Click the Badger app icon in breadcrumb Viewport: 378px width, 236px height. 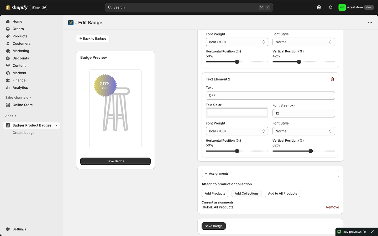71,23
